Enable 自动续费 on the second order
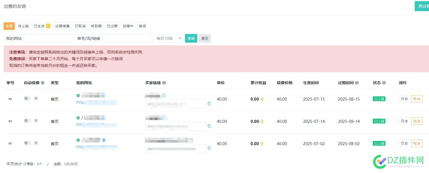This screenshot has width=429, height=173. pyautogui.click(x=27, y=121)
